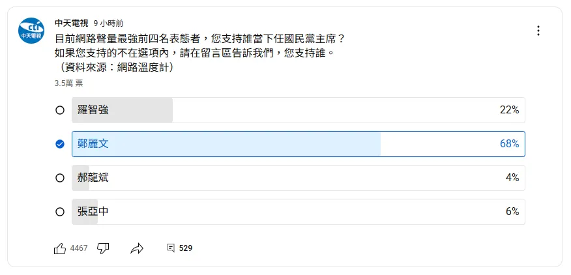Open the three-dot post options menu
The height and width of the screenshot is (275, 571).
pos(538,31)
